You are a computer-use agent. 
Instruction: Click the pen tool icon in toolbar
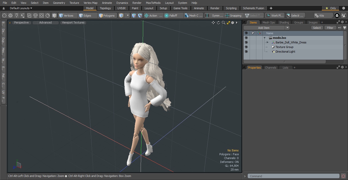click(x=17, y=16)
